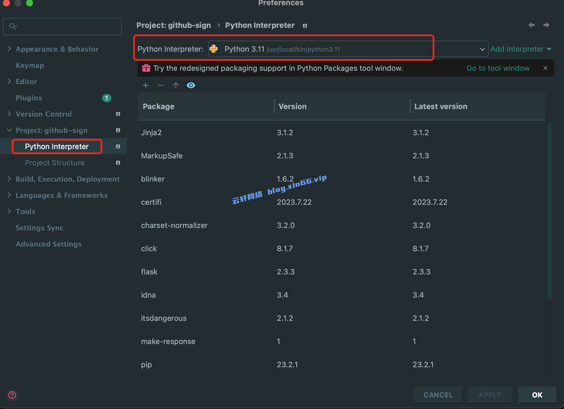Sort by Version column header
564x409 pixels.
click(342, 106)
